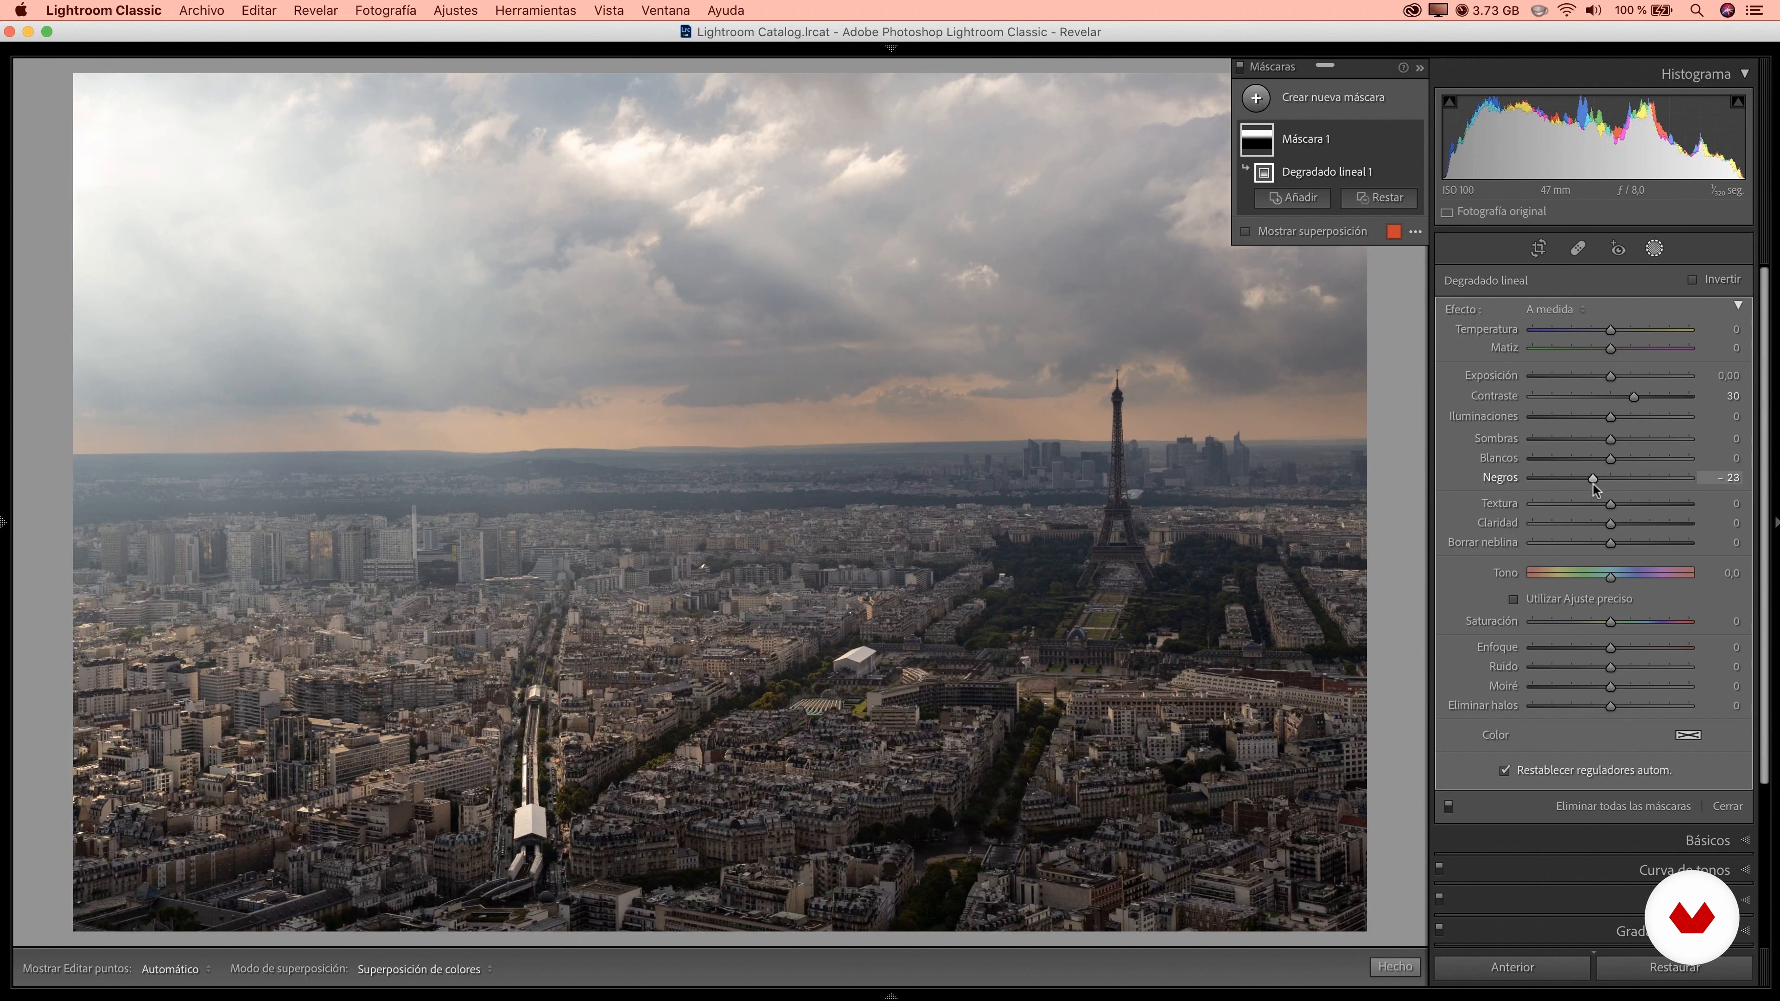The width and height of the screenshot is (1780, 1001).
Task: Open the Ayuda menu
Action: [x=725, y=10]
